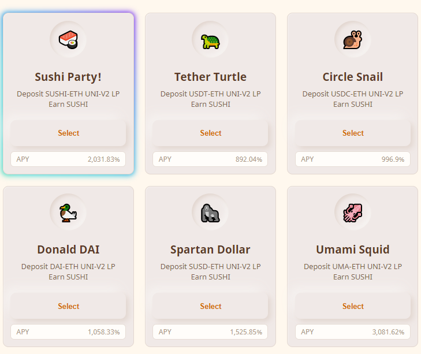Click the Deposit SUSHI-ETH UNI-V2 LP text
This screenshot has width=421, height=354.
68,94
